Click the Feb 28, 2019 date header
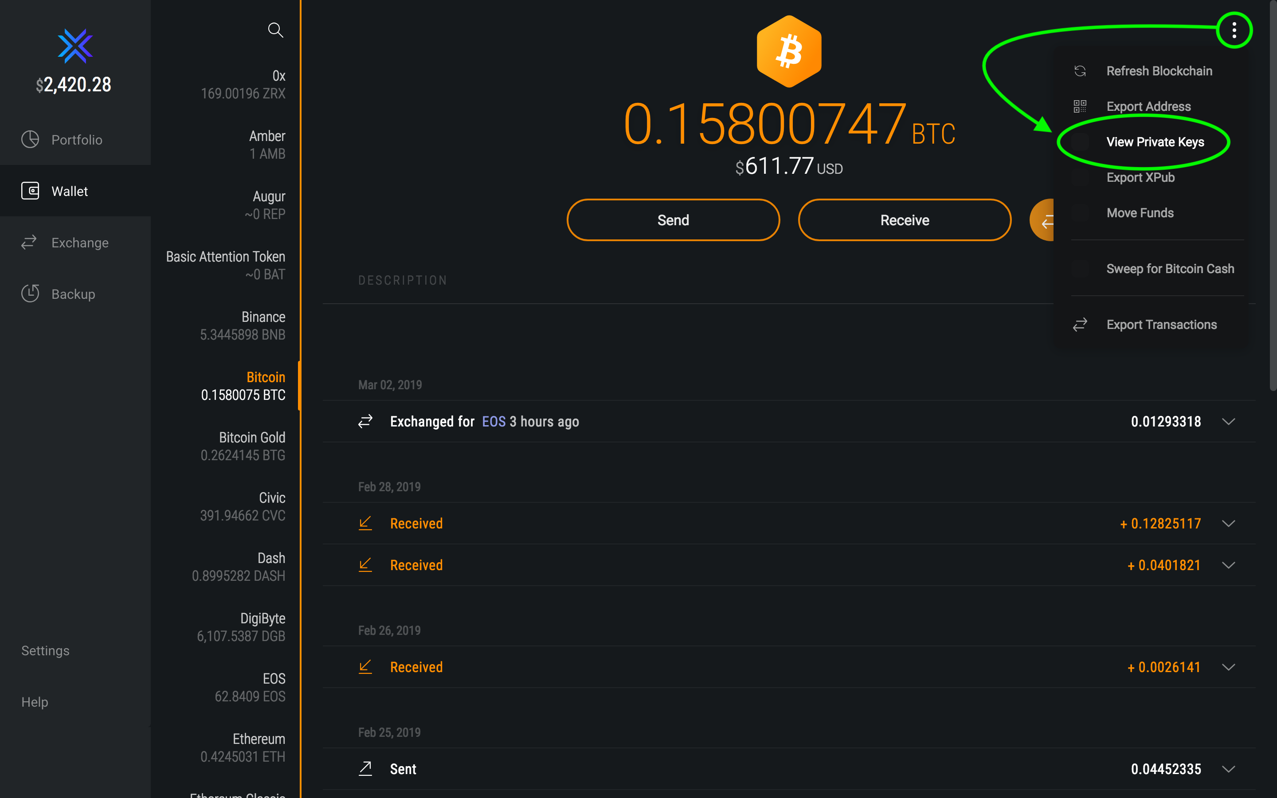1277x798 pixels. tap(389, 487)
